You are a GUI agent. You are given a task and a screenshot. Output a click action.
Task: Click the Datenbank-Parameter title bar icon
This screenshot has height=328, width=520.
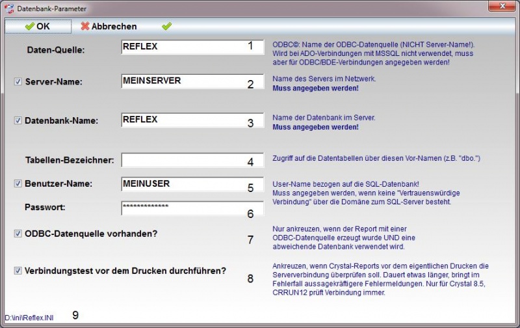(9, 8)
